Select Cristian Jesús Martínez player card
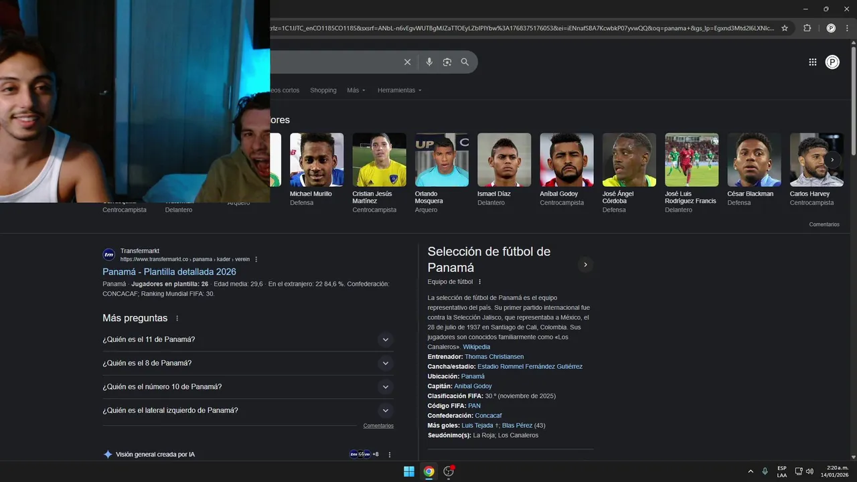 (x=379, y=173)
